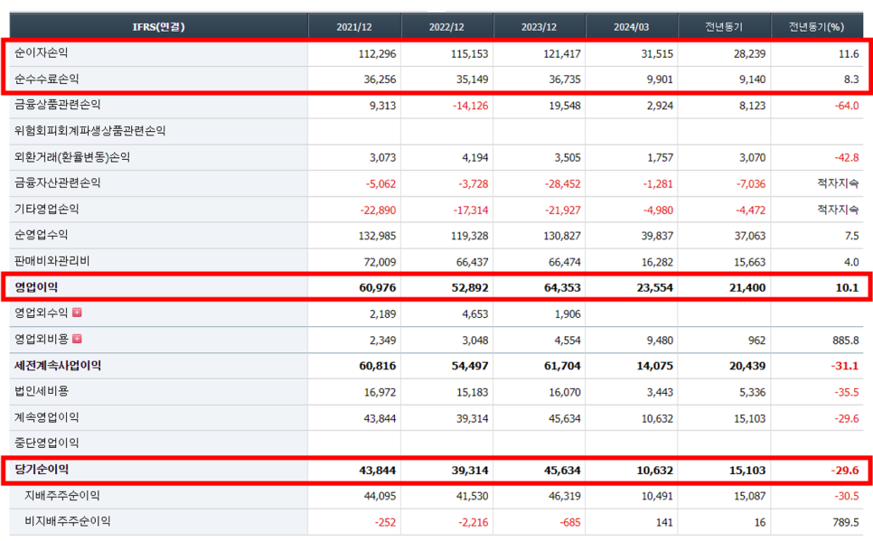Click the value -28,452 in 금융자산관련손익 row
873x541 pixels.
[563, 184]
